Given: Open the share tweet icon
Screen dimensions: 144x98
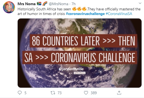Looking at the screenshot, I should click(119, 93).
